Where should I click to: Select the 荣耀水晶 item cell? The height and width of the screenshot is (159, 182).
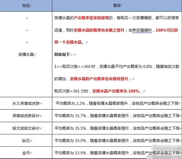click(x=26, y=55)
